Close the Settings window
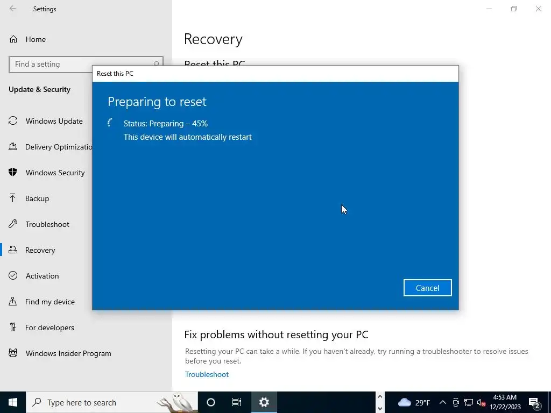The image size is (551, 413). pos(538,9)
